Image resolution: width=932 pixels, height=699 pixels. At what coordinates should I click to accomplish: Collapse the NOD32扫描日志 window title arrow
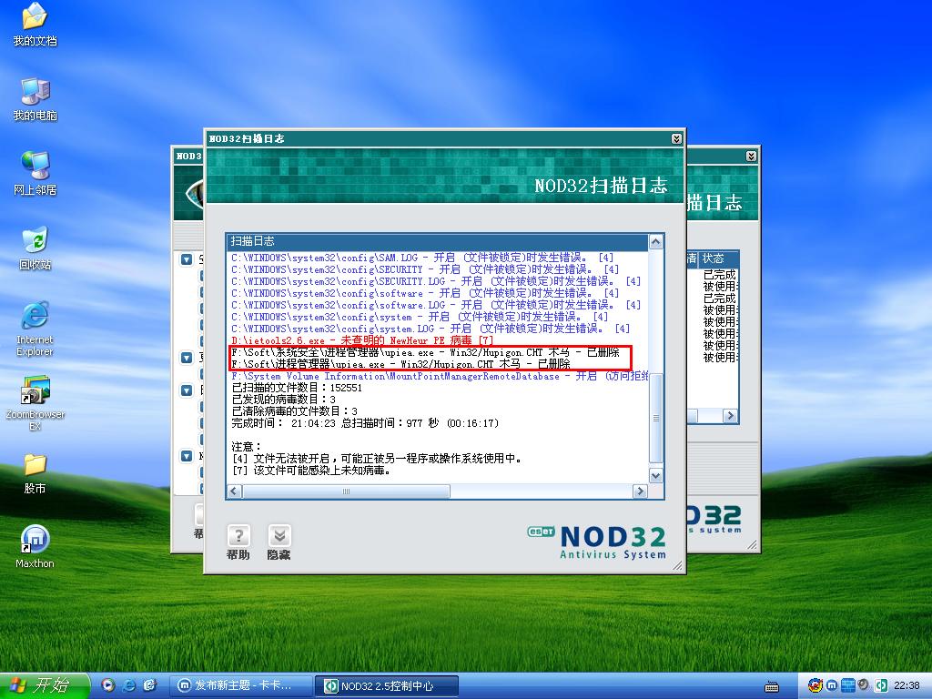point(676,138)
